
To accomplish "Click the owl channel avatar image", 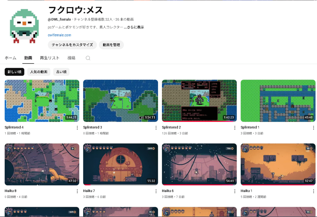I will 24,25.
